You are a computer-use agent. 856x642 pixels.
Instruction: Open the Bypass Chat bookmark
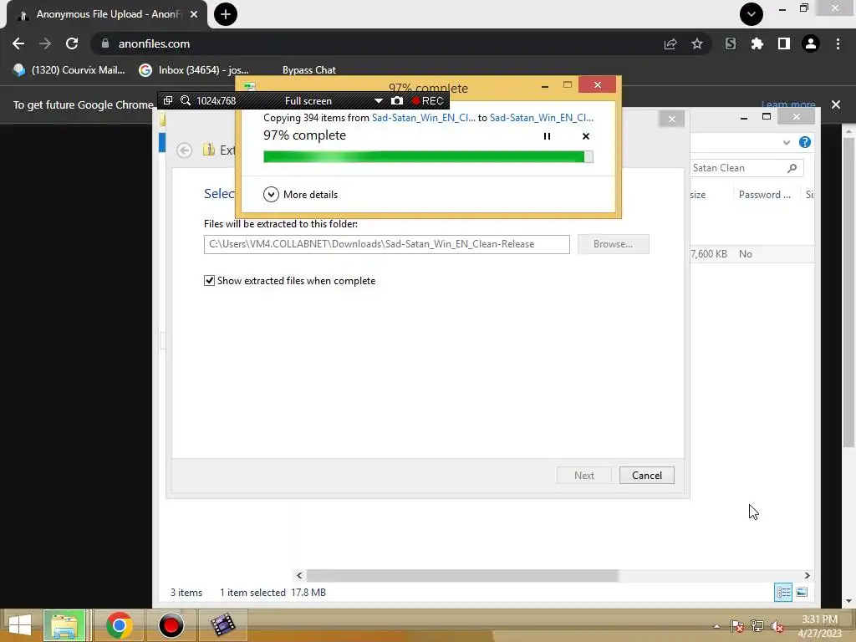(x=309, y=70)
